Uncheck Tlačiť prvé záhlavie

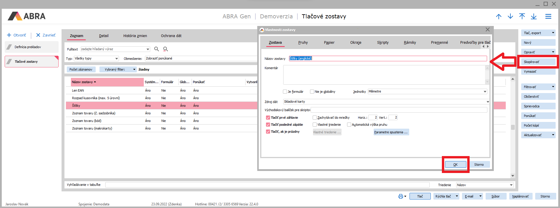pos(268,118)
